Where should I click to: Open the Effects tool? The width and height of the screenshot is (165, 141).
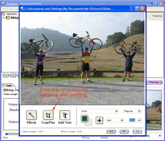pos(31,115)
